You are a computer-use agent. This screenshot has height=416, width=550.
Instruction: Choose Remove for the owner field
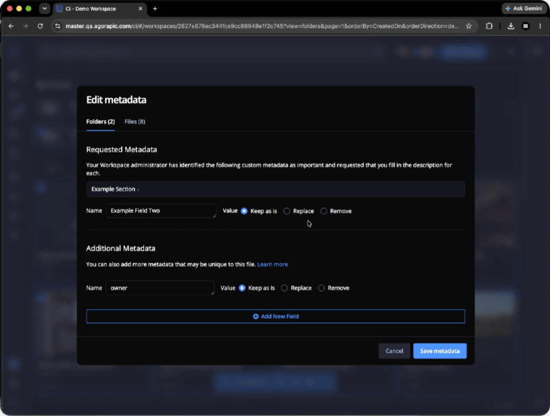[321, 288]
